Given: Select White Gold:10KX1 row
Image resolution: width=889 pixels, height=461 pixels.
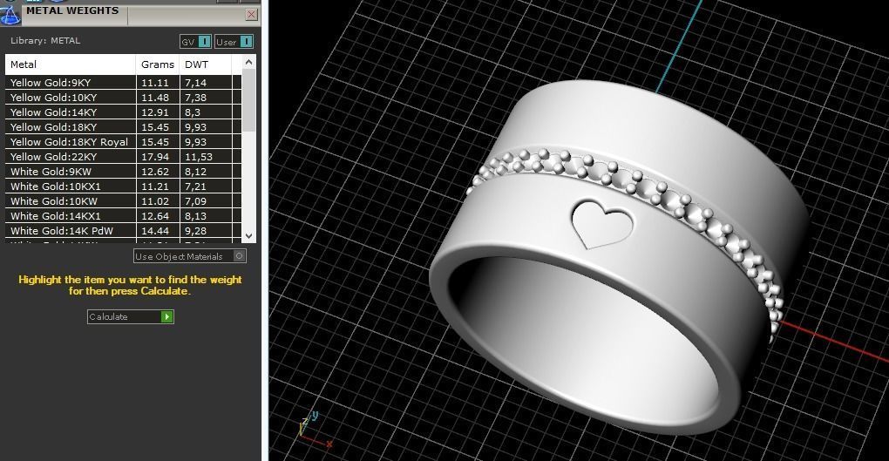Looking at the screenshot, I should click(123, 186).
